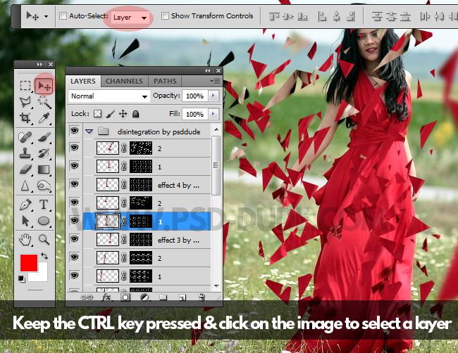Switch to the Channels tab
The height and width of the screenshot is (353, 458).
(x=124, y=81)
